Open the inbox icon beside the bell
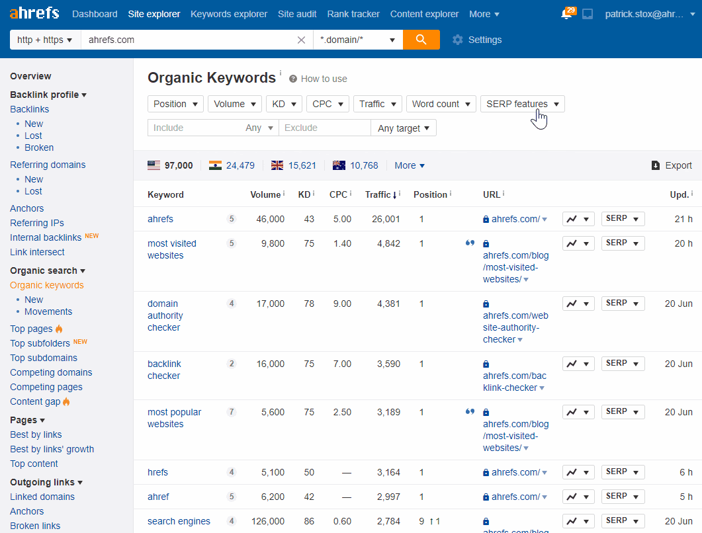This screenshot has height=533, width=702. coord(588,13)
